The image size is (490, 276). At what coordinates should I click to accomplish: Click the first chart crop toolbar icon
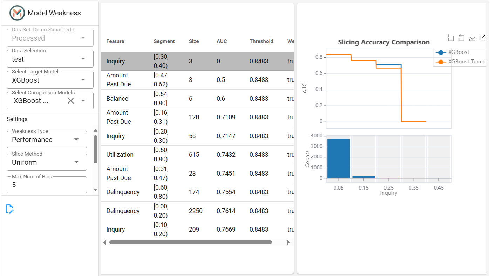click(x=451, y=38)
